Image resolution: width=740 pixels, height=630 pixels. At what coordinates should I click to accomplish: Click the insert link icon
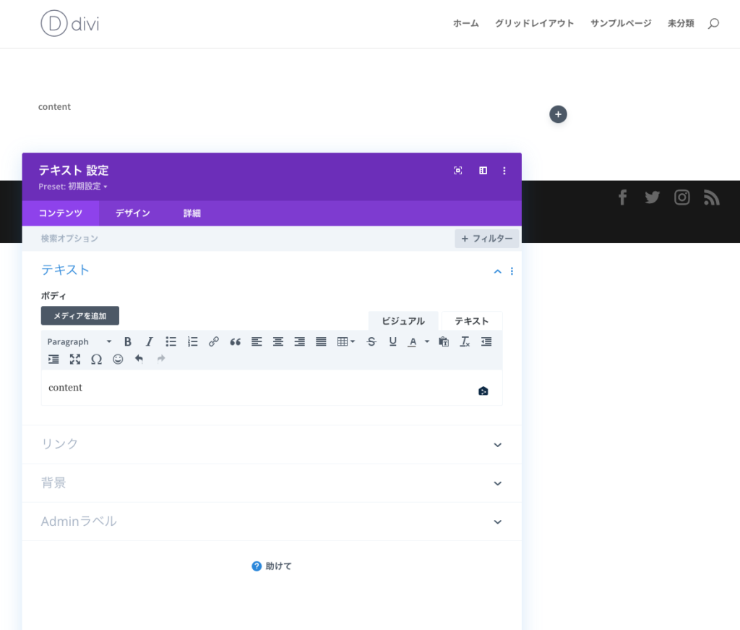pos(214,341)
